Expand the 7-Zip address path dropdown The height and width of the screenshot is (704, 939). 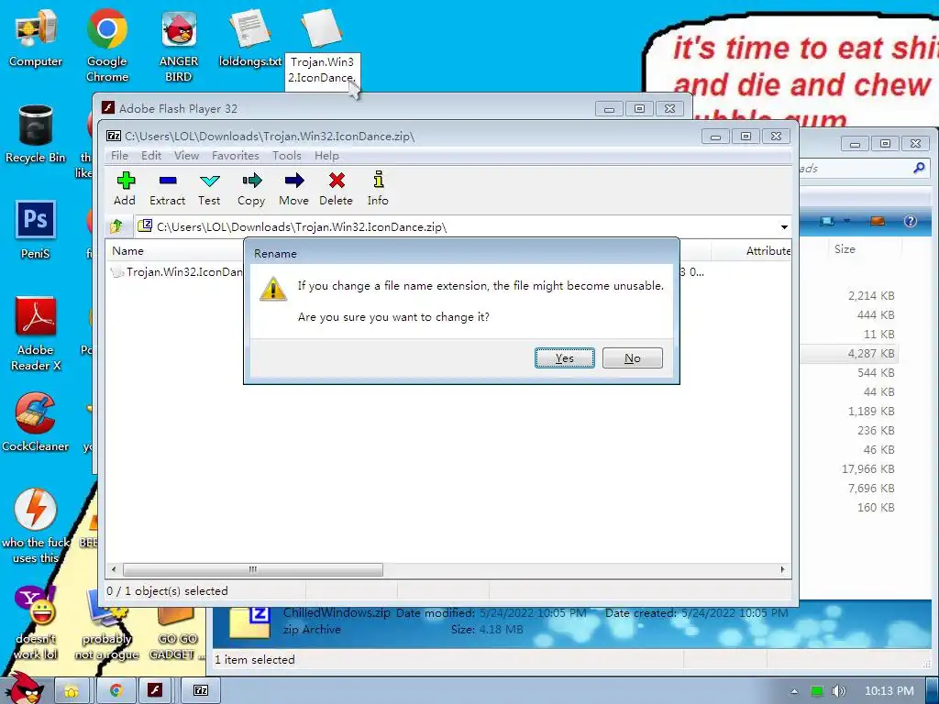click(x=784, y=227)
